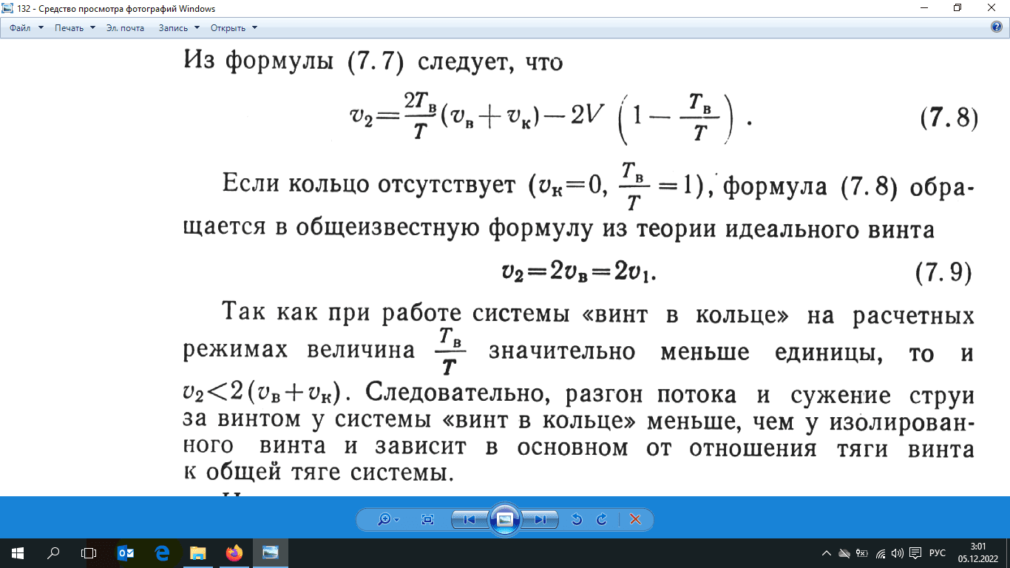Rotate the photo clockwise
Screen dimensions: 1010x568
pos(600,519)
